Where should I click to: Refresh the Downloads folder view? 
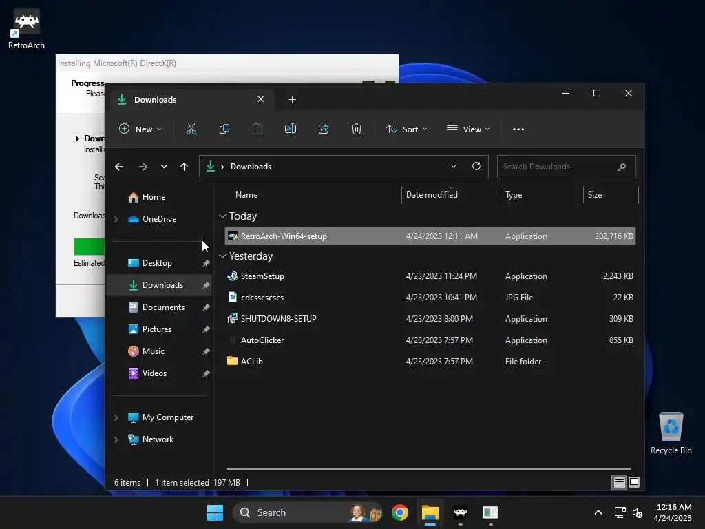coord(476,166)
